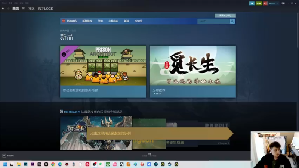
Task: Expand the account name dropdown
Action: pos(273,3)
